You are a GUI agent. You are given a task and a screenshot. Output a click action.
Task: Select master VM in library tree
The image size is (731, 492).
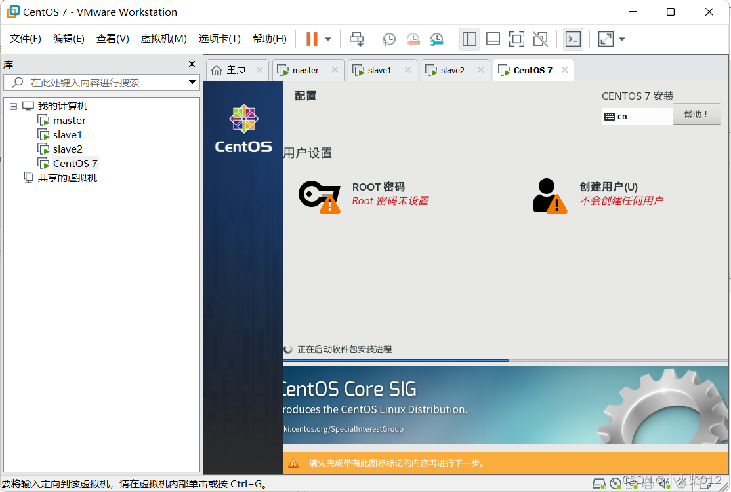coord(70,121)
